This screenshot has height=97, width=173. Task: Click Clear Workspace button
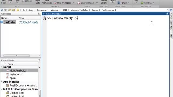click(62, 3)
